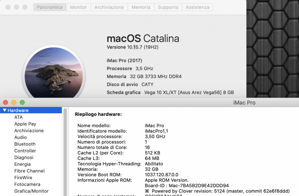
Task: Select Fibre Channel in the sidebar
Action: [x=30, y=171]
